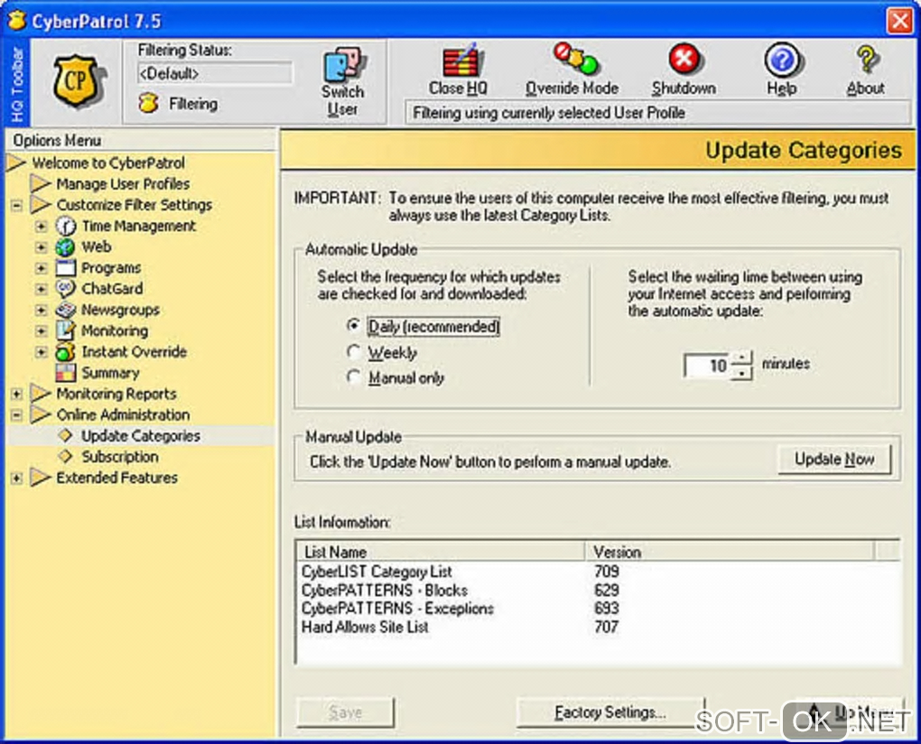Screen dimensions: 921x744
Task: Expand the Extended Features node
Action: click(x=16, y=478)
